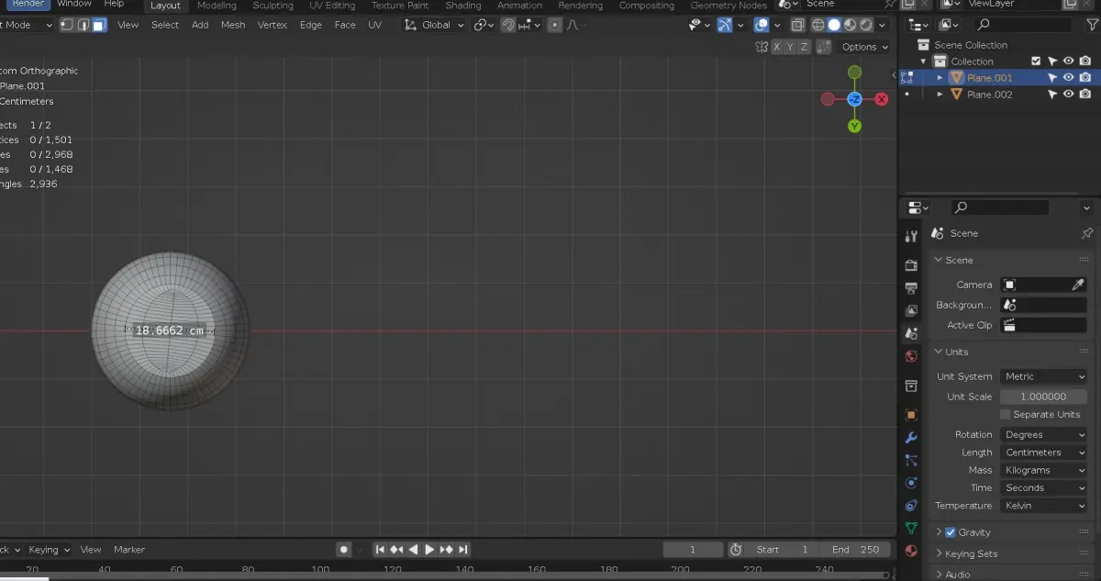Toggle Y mirror axis
Viewport: 1101px width, 581px height.
[x=791, y=47]
